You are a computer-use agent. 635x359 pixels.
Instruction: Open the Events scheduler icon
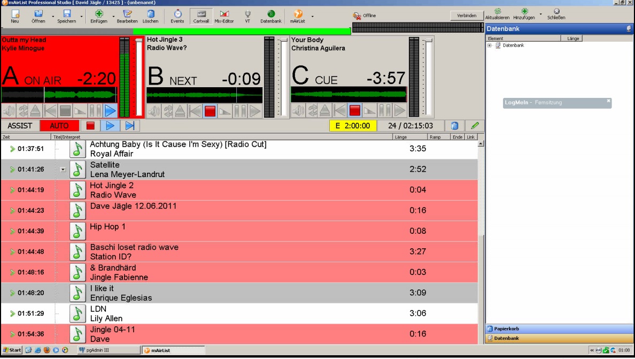(177, 16)
